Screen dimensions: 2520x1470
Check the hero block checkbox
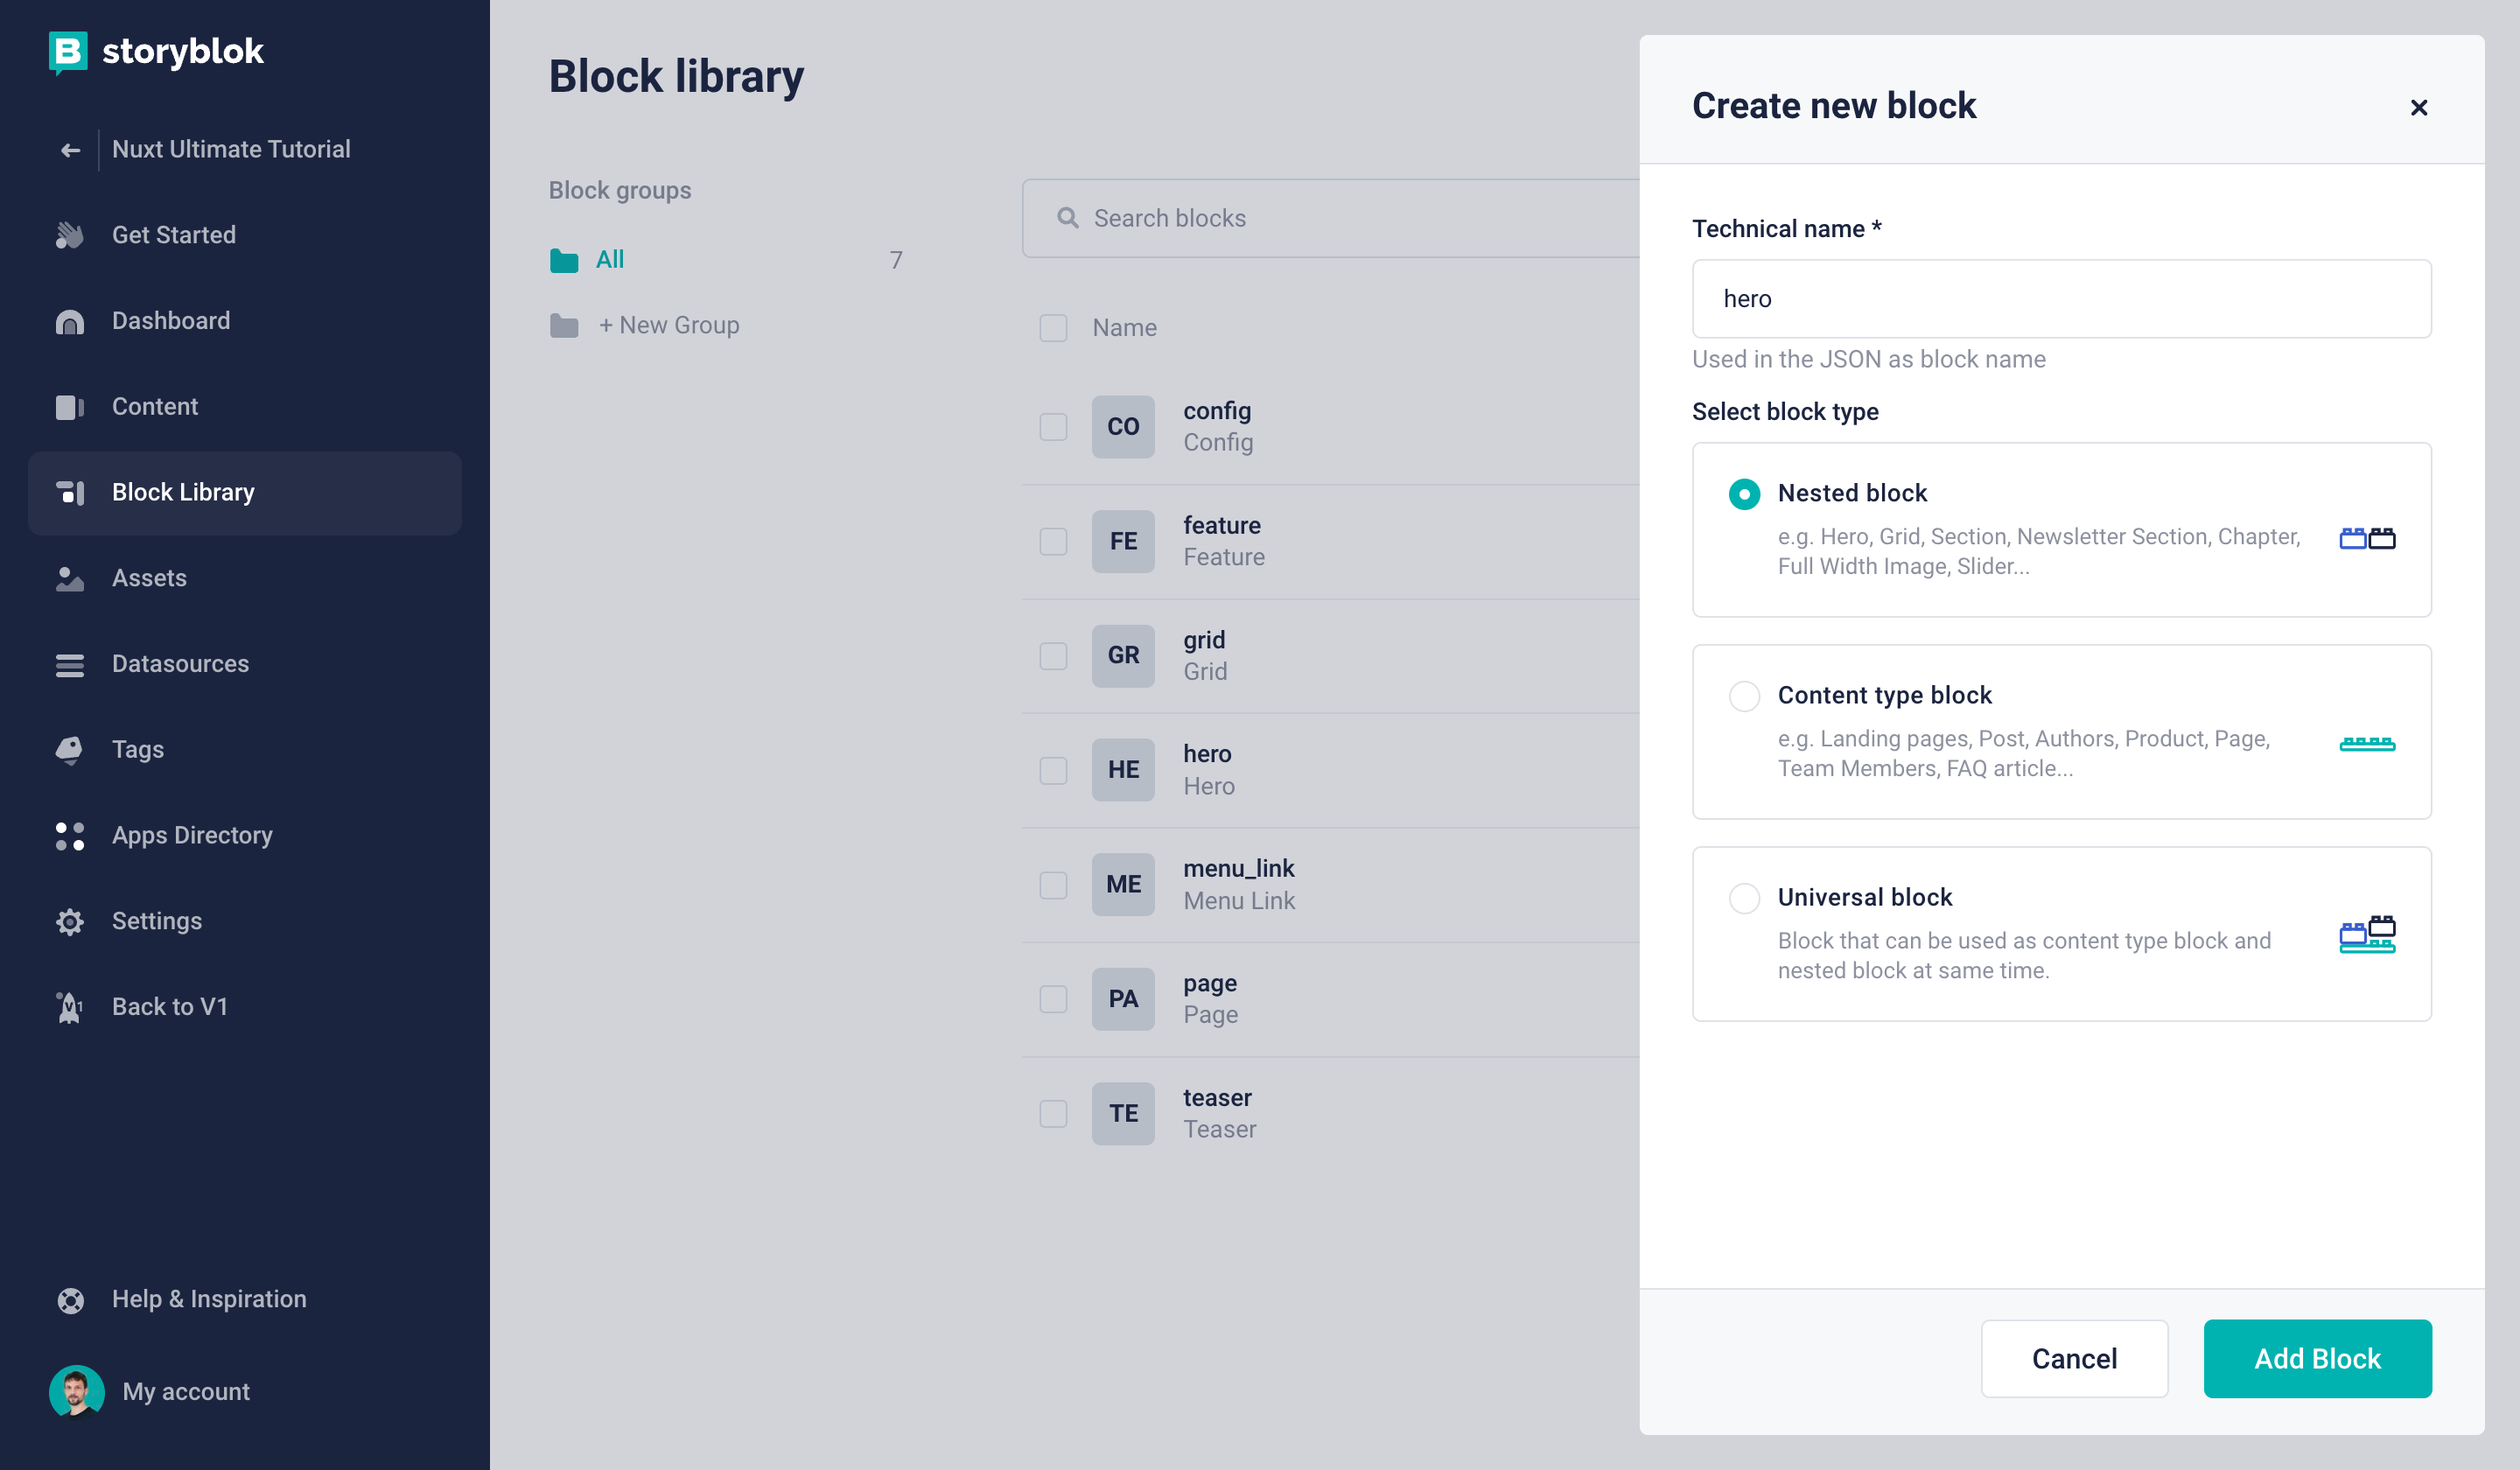pos(1053,770)
